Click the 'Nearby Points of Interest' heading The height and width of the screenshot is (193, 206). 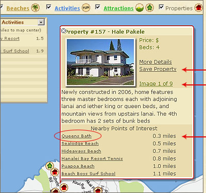tap(124, 128)
